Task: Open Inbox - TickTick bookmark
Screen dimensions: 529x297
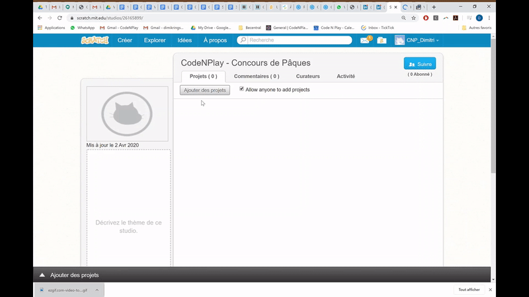Action: 378,28
